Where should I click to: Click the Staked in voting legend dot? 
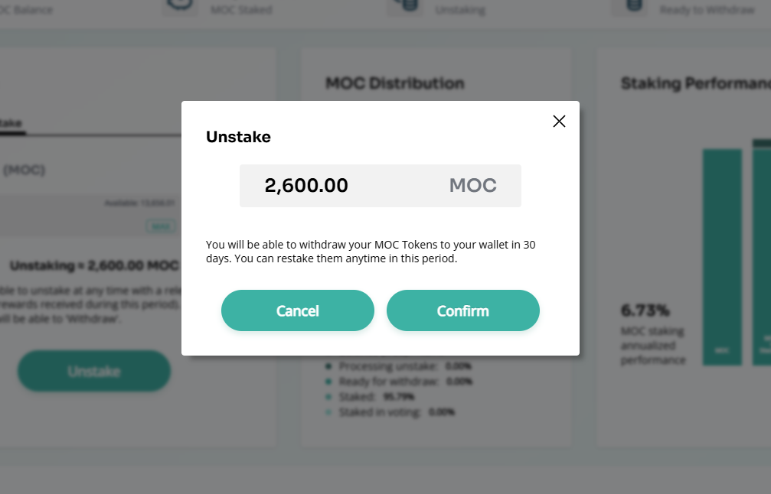click(x=328, y=412)
